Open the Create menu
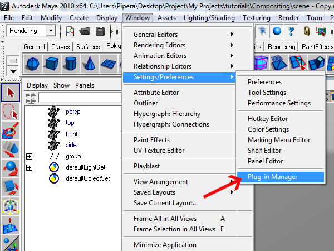 click(79, 18)
